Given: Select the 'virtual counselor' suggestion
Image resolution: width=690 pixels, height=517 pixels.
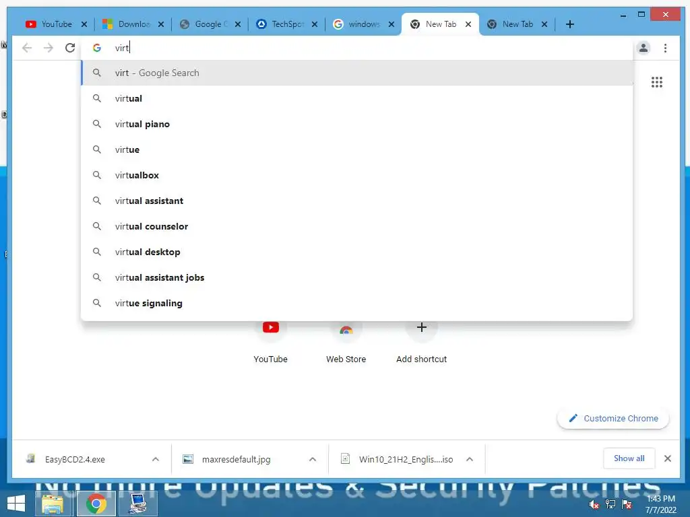Looking at the screenshot, I should pos(357,226).
